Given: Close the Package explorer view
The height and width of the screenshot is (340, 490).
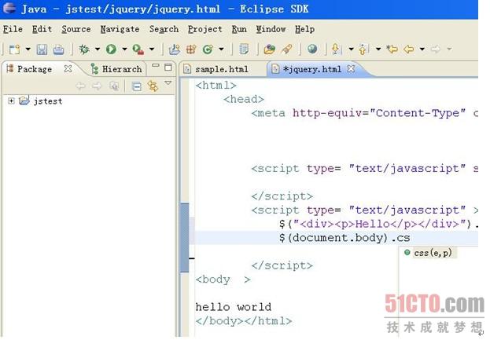Looking at the screenshot, I should pos(68,68).
